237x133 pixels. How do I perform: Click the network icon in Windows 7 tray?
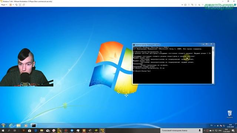coord(224,126)
